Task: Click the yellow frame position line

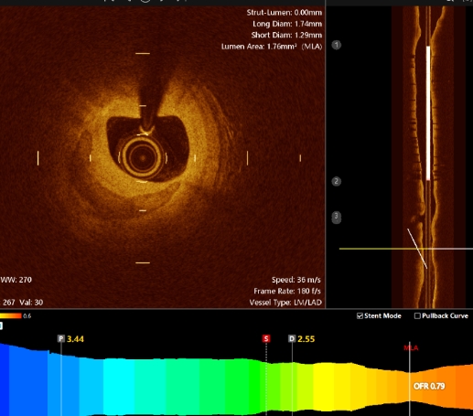Action: point(406,249)
